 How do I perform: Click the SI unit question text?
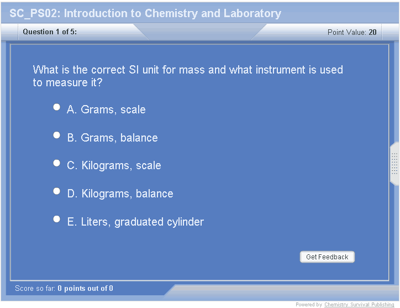point(188,76)
